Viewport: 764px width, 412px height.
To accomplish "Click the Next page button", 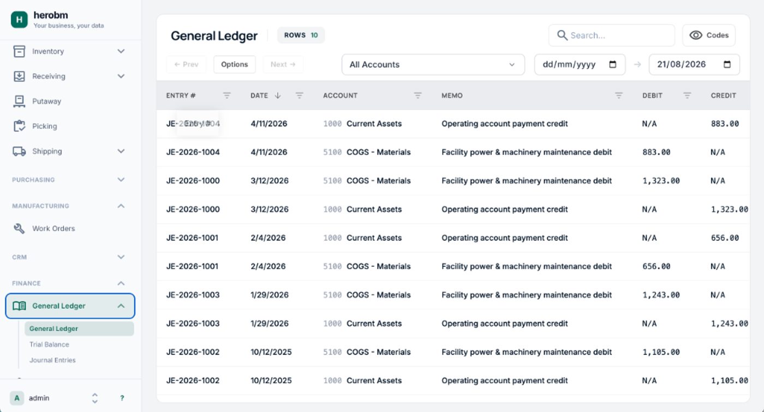I will [x=283, y=64].
